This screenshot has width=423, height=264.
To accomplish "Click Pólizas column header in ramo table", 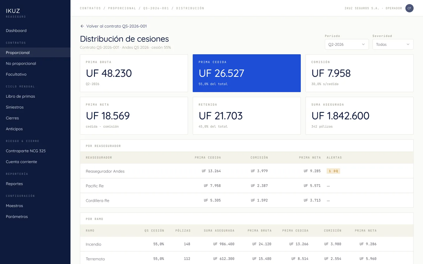I will click(183, 231).
